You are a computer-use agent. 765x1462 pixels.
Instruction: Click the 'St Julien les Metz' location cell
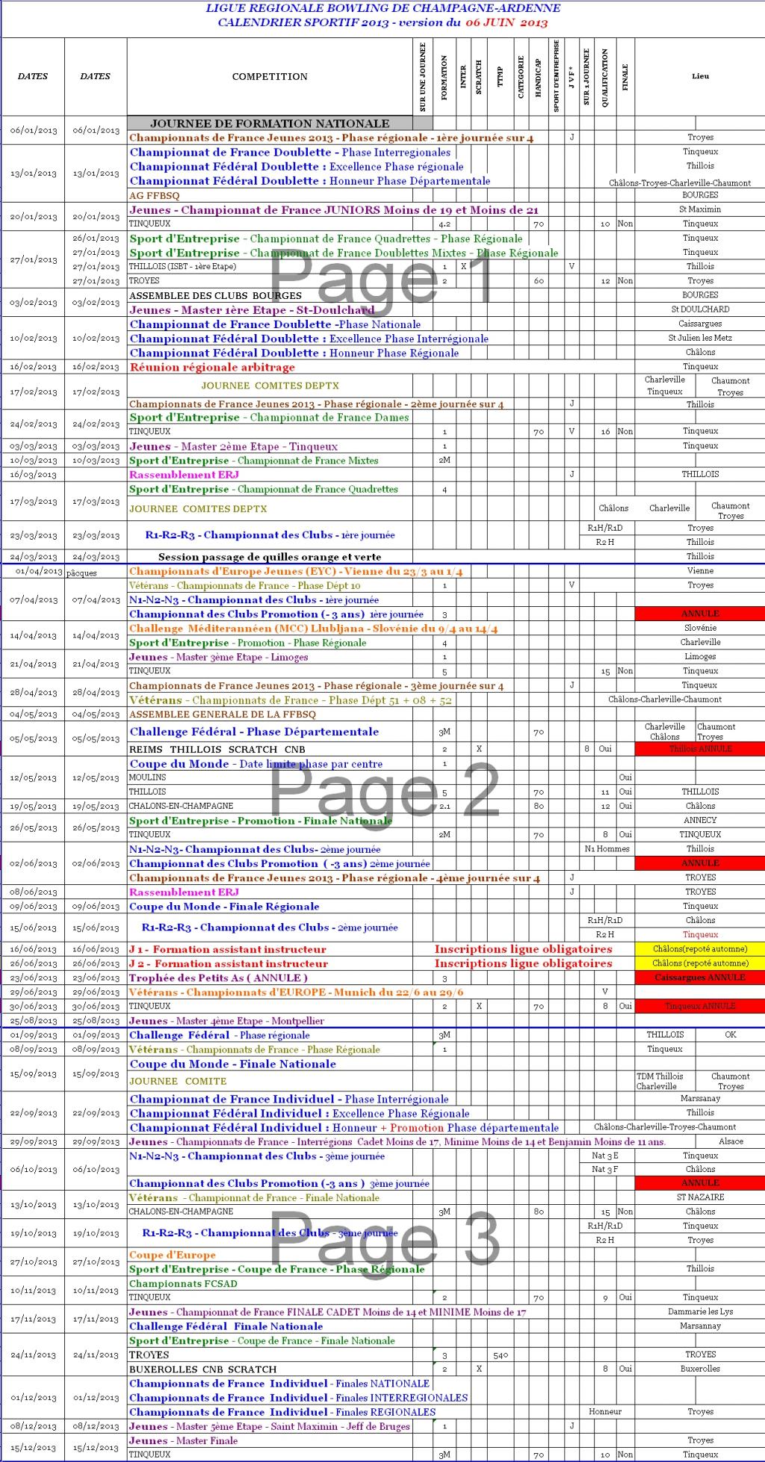pyautogui.click(x=700, y=338)
